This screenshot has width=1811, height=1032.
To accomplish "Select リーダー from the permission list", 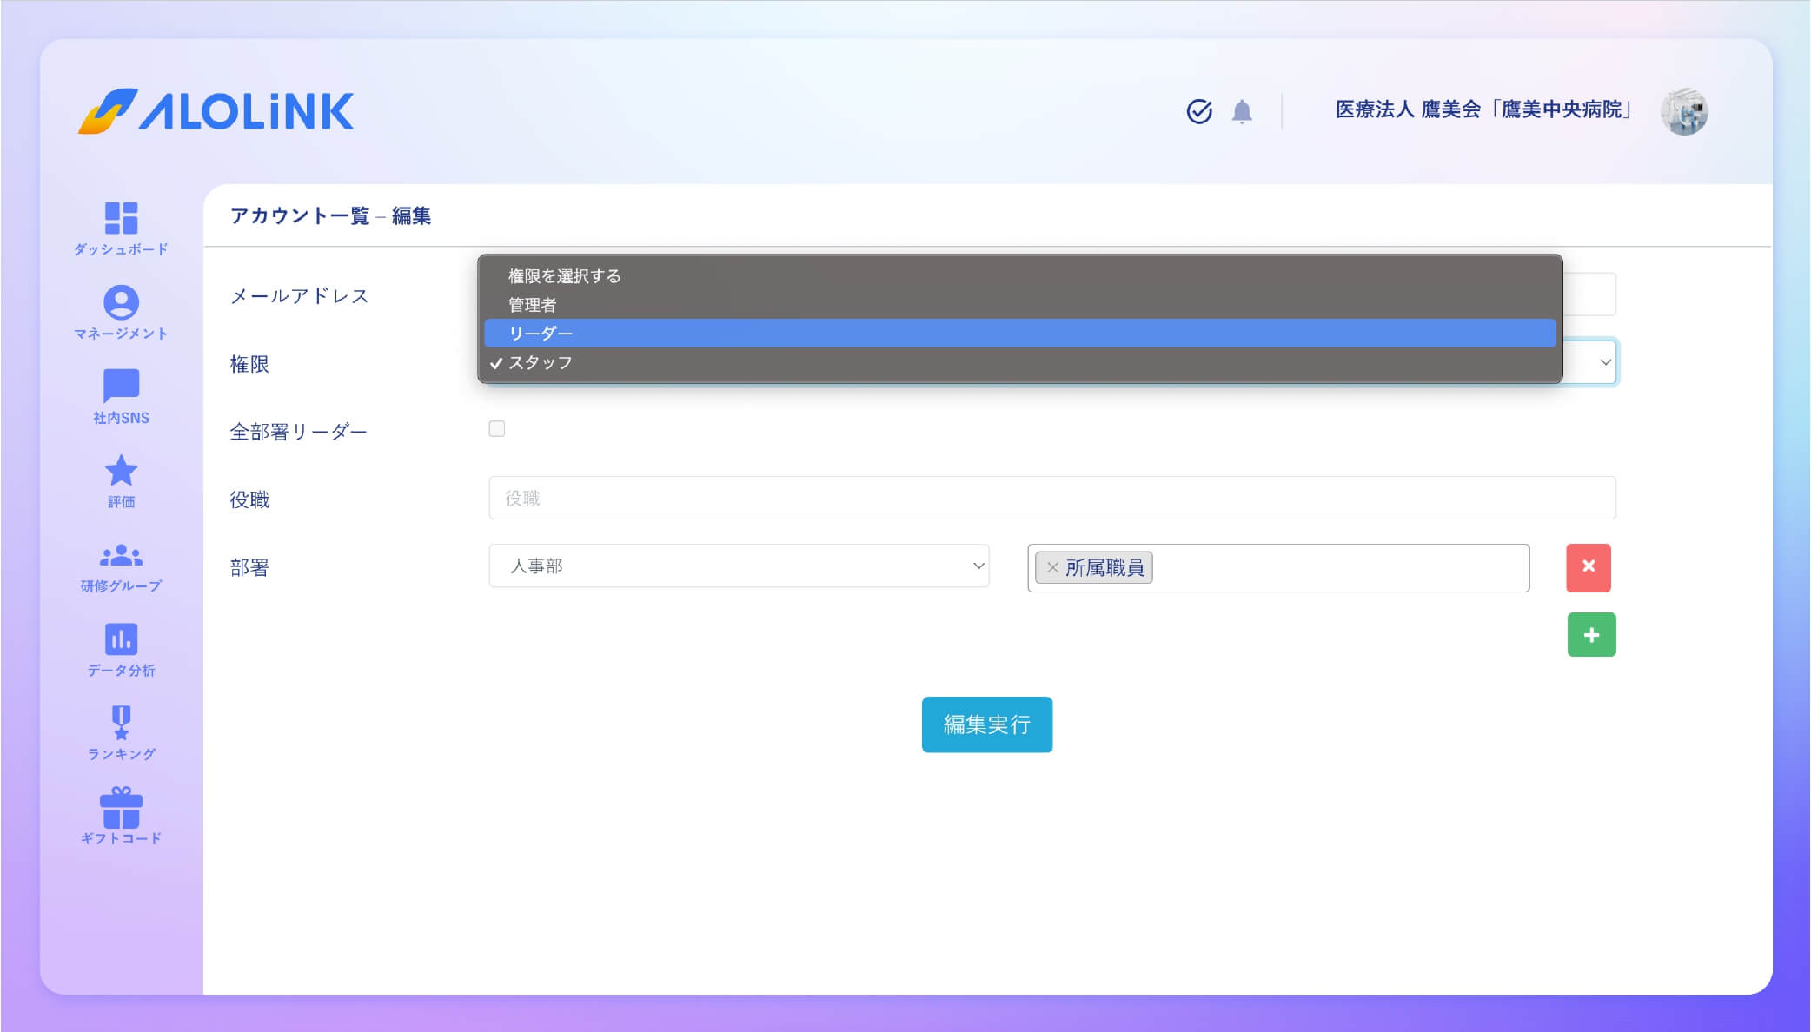I will (541, 334).
